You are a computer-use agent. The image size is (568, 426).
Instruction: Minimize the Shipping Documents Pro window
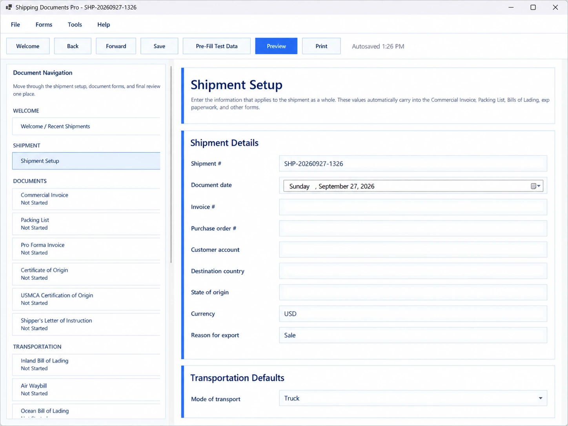pos(511,7)
